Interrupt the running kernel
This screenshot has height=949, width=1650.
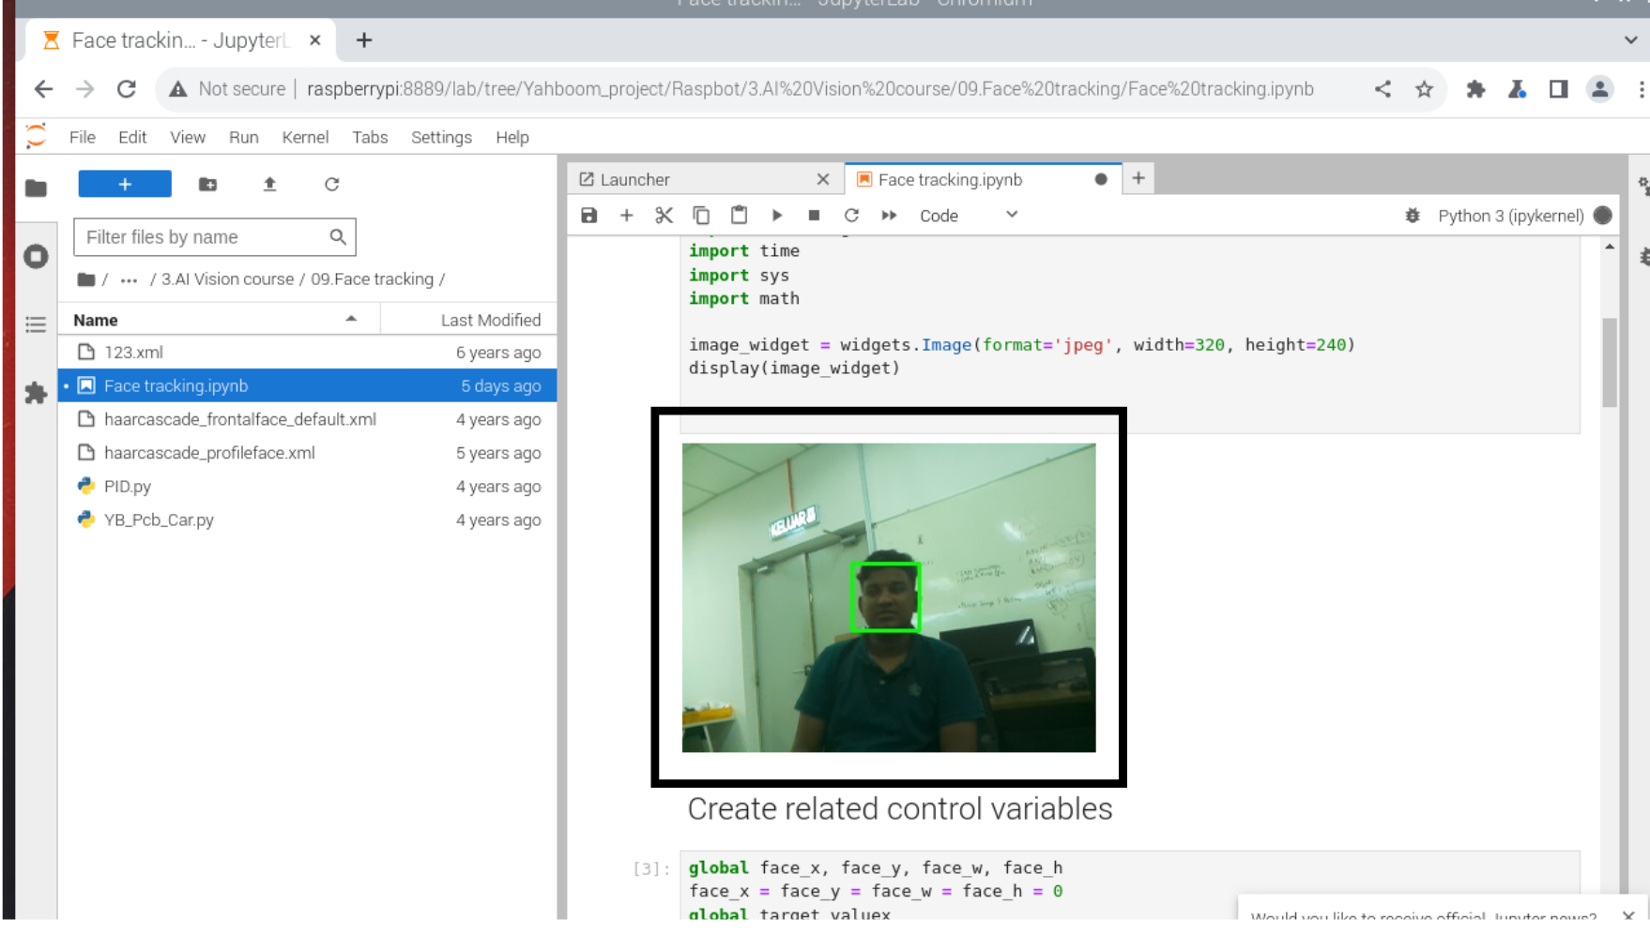click(814, 215)
